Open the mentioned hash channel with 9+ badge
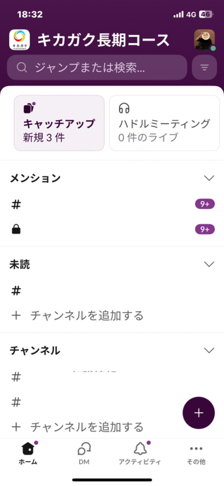This screenshot has width=224, height=486. pyautogui.click(x=112, y=205)
